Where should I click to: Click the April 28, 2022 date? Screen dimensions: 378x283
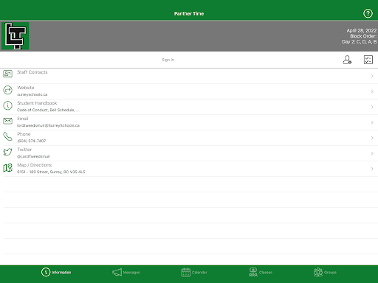tap(362, 30)
